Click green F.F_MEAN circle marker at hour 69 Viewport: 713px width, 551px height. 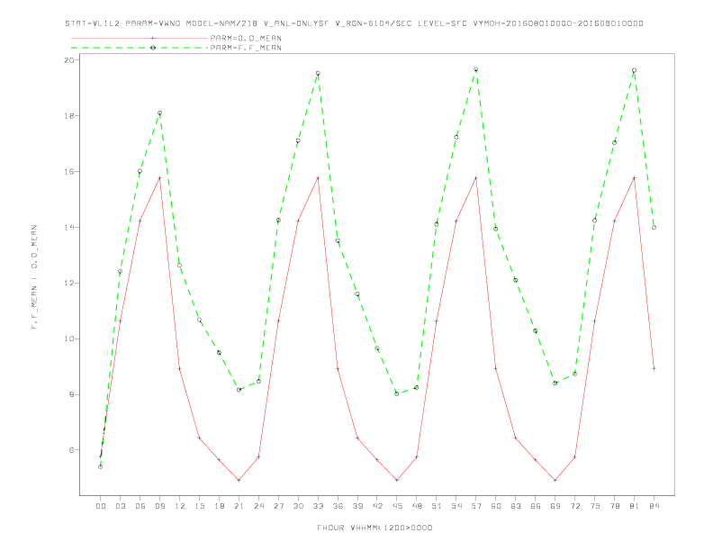point(555,384)
